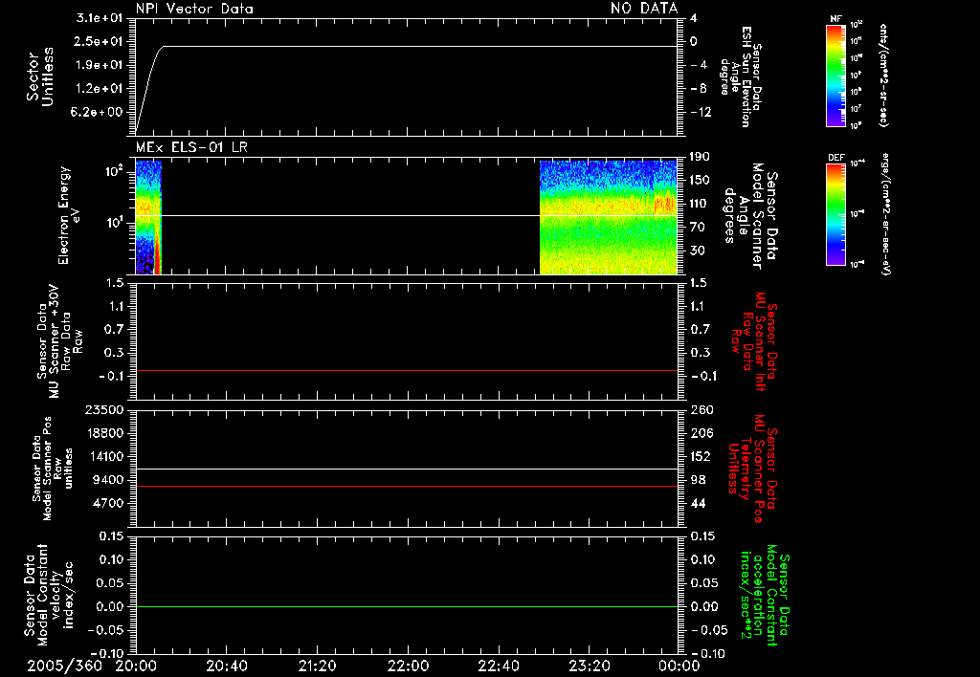Click the red "MU Scanner Pos Telemetry" title
980x677 pixels.
(x=752, y=469)
